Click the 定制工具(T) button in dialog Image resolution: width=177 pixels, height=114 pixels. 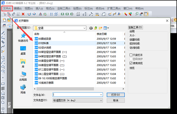point(135,27)
